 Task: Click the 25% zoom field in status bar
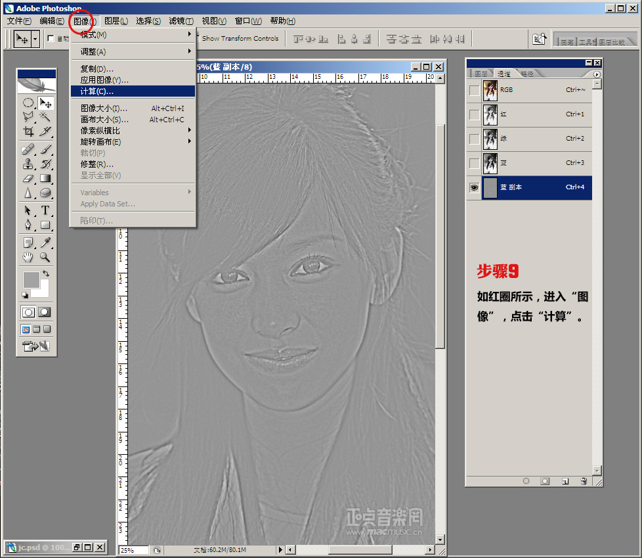pyautogui.click(x=133, y=550)
